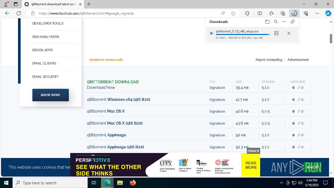Image resolution: width=334 pixels, height=188 pixels.
Task: Open Edge Settings and more menu
Action: 317,13
